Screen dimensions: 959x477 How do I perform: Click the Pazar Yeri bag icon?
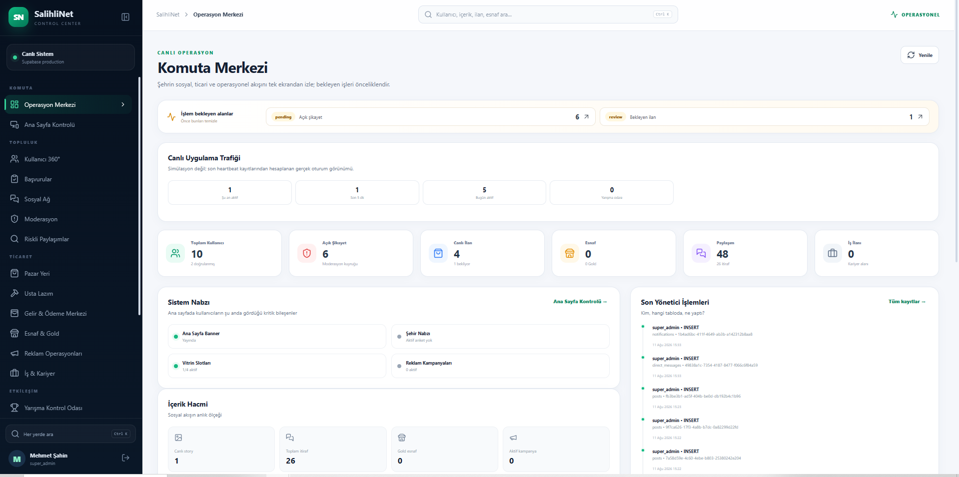pyautogui.click(x=14, y=273)
